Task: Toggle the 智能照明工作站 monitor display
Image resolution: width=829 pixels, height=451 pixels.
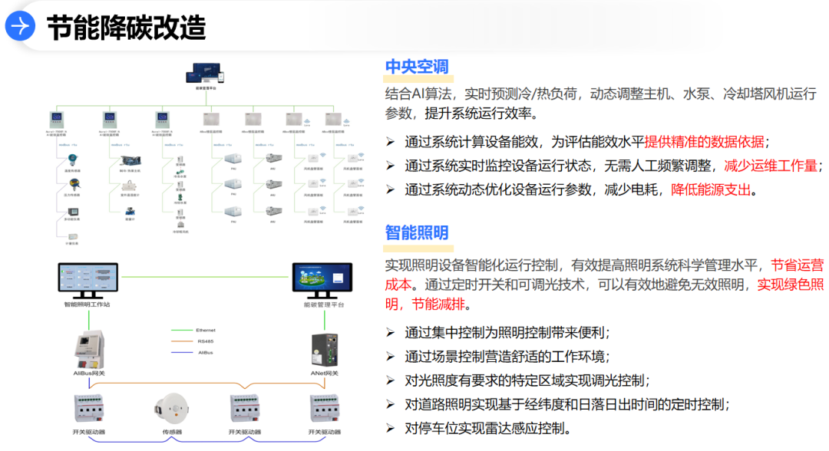Action: (x=88, y=276)
